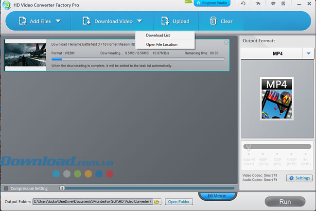Screen dimensions: 316x211
Task: Click the Clear trash button
Action: coord(221,21)
